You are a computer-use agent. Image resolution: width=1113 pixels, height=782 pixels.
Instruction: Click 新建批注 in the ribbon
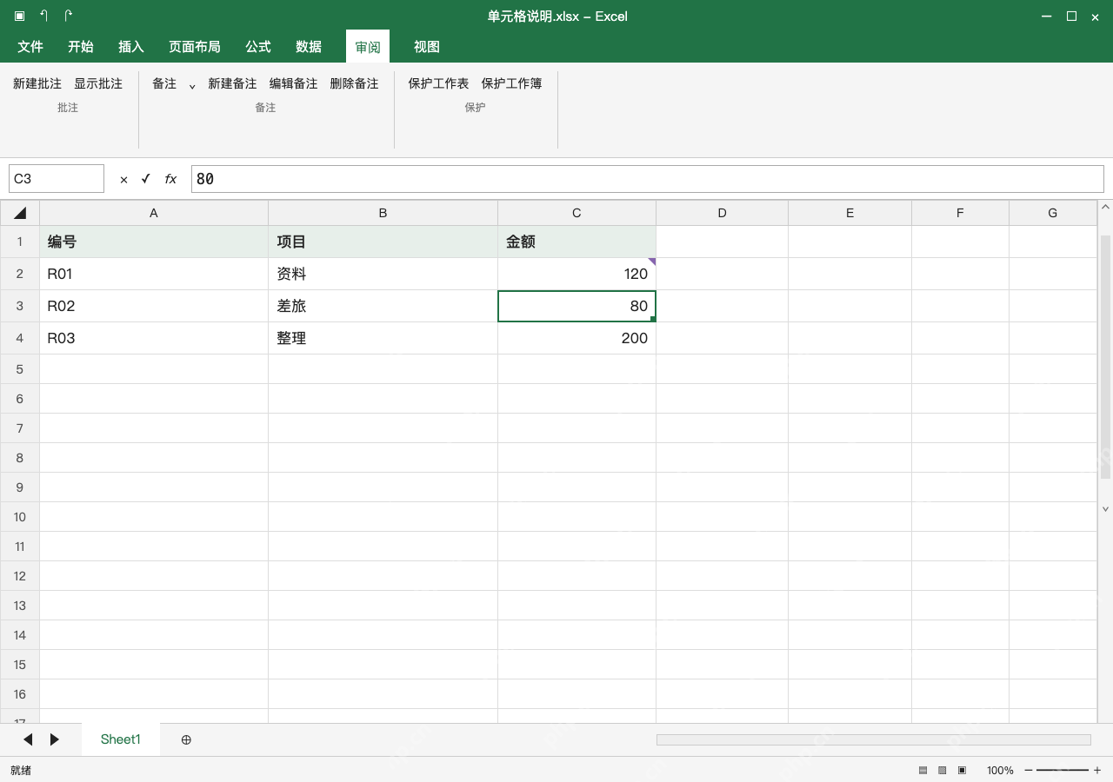pyautogui.click(x=37, y=83)
